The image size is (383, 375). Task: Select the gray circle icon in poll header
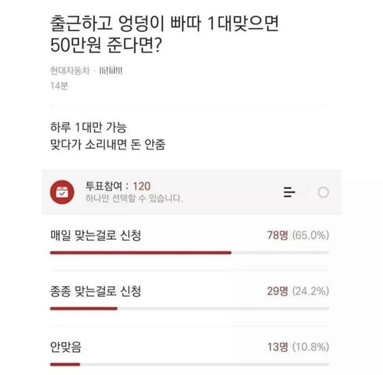(323, 192)
